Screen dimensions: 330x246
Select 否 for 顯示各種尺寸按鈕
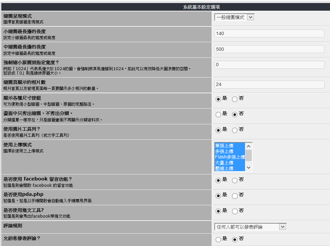(x=235, y=99)
